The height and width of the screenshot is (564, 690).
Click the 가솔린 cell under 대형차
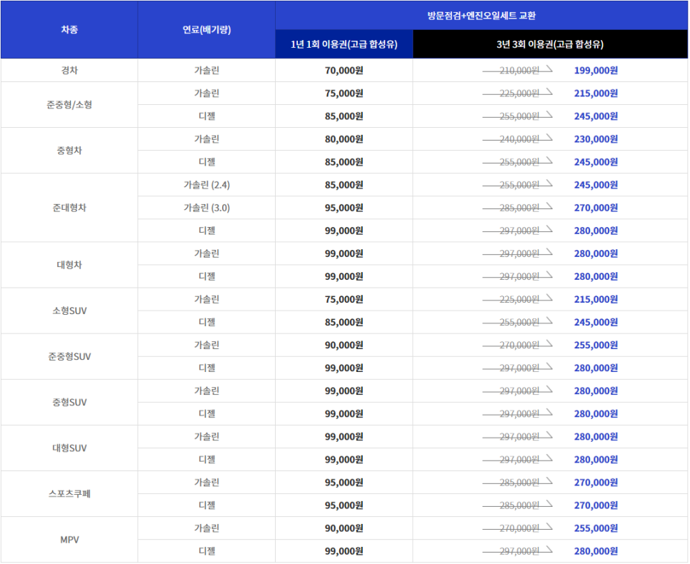(x=206, y=253)
